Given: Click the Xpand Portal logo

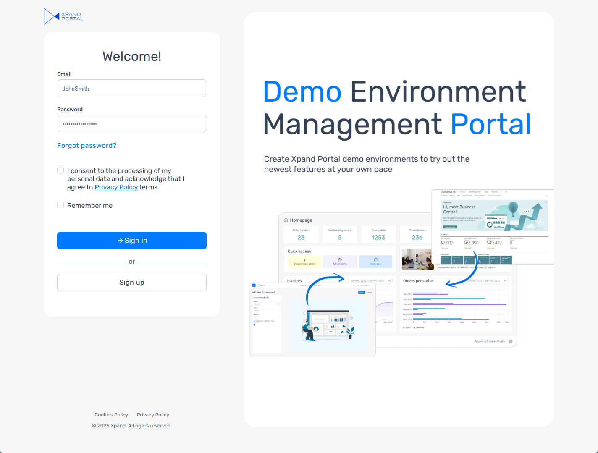Looking at the screenshot, I should (63, 16).
